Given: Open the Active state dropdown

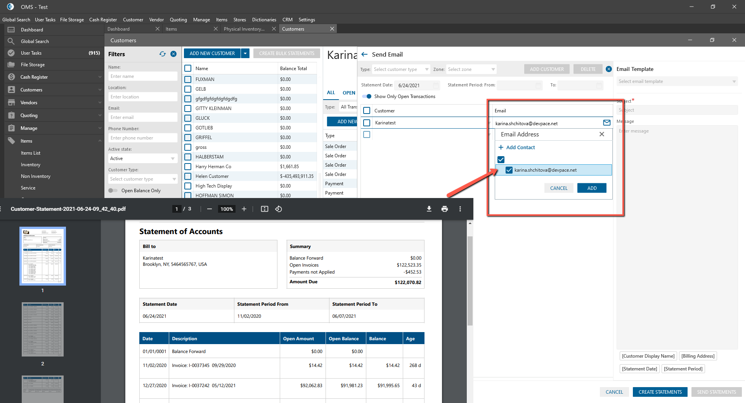Looking at the screenshot, I should 142,158.
